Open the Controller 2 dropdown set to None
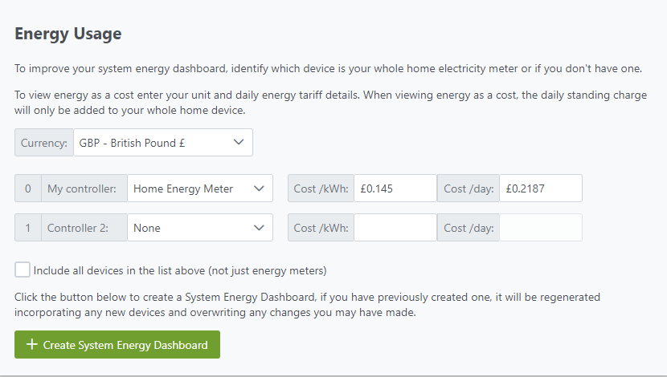 (199, 228)
